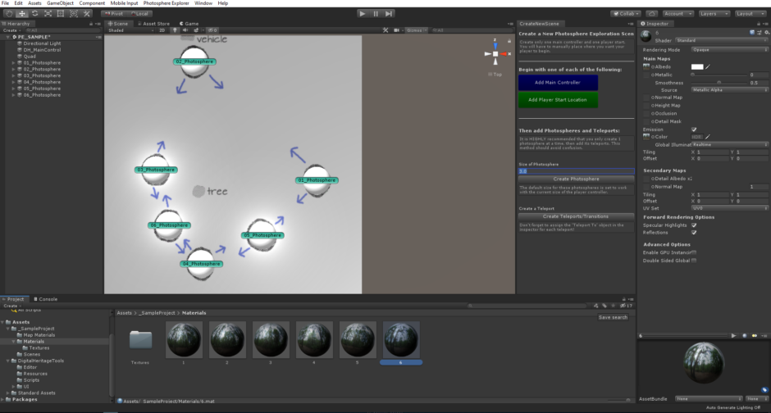
Task: Select the Rotate tool in toolbar
Action: (34, 14)
